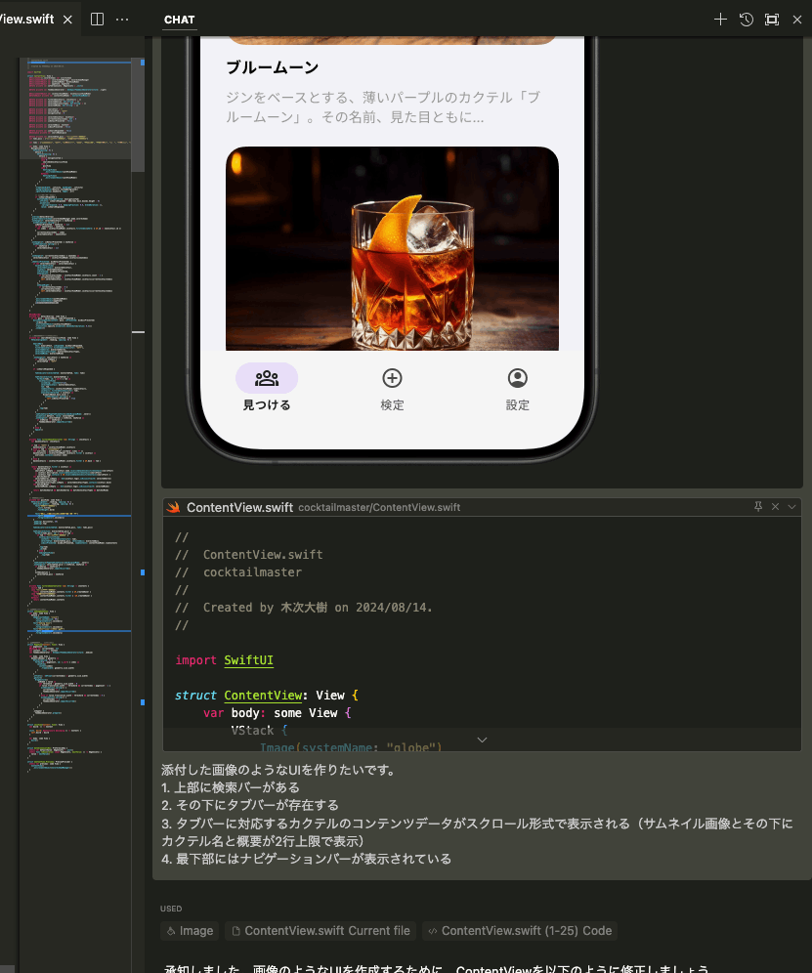The height and width of the screenshot is (973, 812).
Task: Tap the 設定 profile icon in mockup
Action: (517, 377)
